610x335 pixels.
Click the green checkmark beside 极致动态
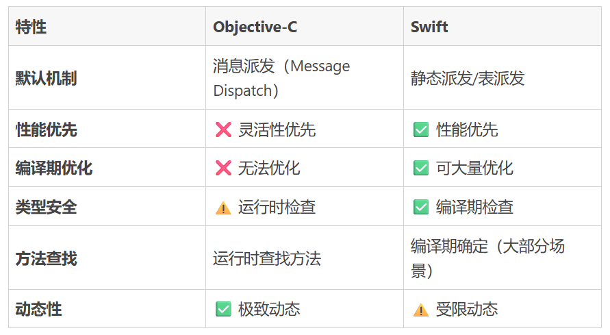point(223,309)
